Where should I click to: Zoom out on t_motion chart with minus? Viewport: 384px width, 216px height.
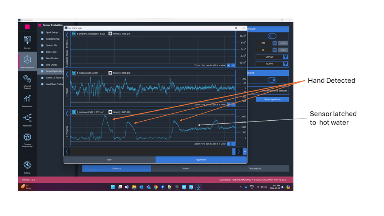coord(233,105)
